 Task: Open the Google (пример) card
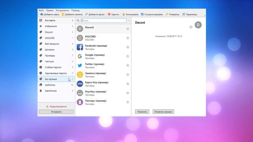(x=103, y=56)
